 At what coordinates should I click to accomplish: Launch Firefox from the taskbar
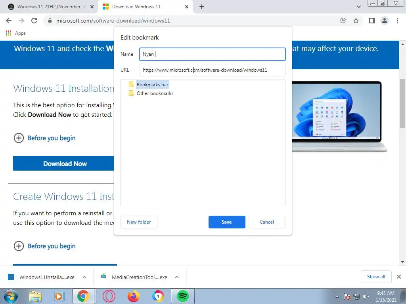click(133, 296)
